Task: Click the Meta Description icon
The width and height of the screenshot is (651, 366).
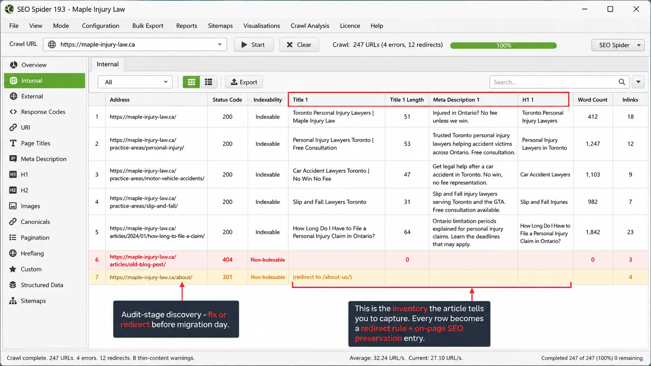Action: [x=13, y=159]
